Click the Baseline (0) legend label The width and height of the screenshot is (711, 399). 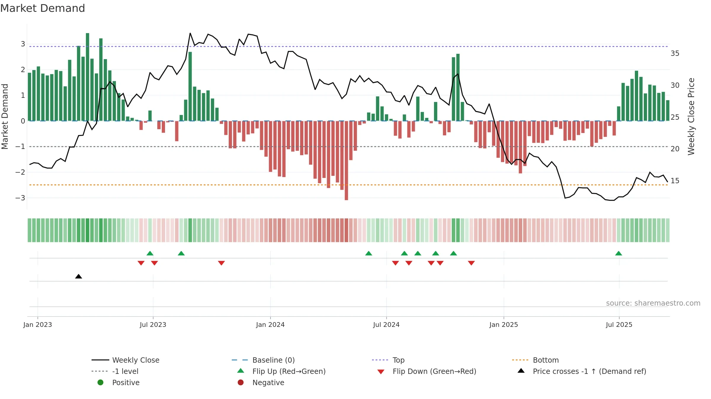(273, 360)
